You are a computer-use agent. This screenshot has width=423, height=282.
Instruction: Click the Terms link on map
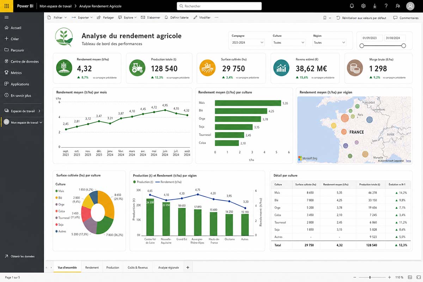click(408, 161)
